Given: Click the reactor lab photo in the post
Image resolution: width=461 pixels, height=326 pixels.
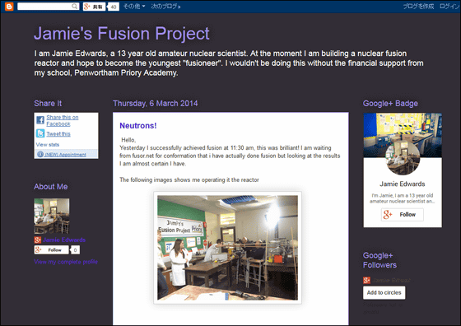Looking at the screenshot, I should coord(227,248).
